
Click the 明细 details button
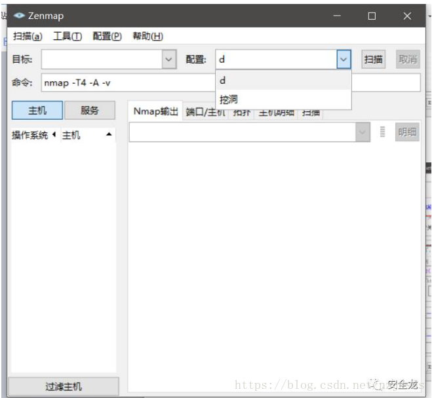[407, 132]
